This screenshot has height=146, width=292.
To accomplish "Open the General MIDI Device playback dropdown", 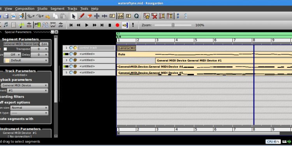I will coord(25,86).
